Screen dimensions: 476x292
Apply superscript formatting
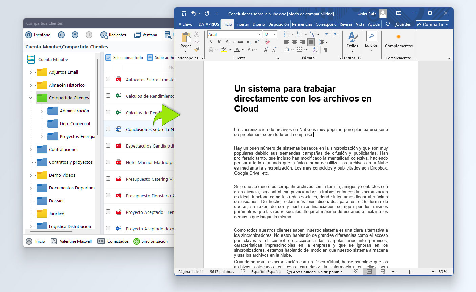click(257, 42)
